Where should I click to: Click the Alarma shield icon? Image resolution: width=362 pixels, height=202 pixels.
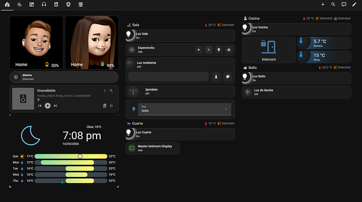click(x=16, y=77)
